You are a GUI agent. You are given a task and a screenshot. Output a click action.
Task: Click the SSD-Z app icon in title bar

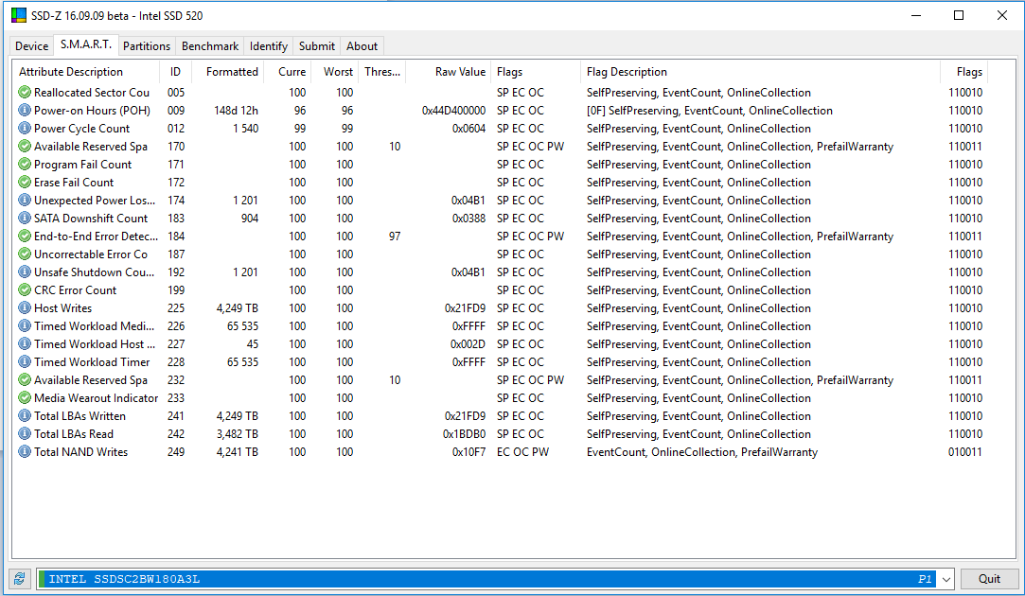point(18,15)
